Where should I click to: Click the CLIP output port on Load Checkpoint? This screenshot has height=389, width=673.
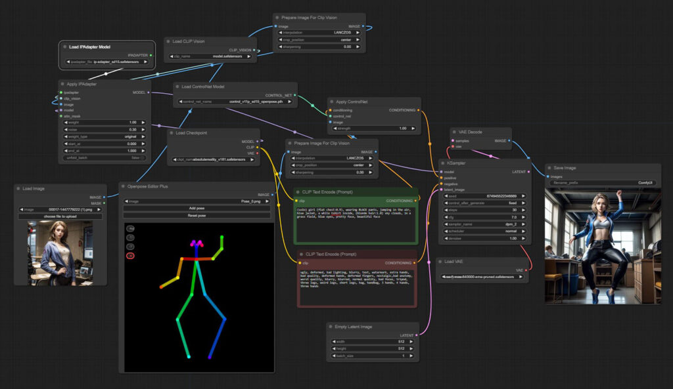tap(257, 148)
